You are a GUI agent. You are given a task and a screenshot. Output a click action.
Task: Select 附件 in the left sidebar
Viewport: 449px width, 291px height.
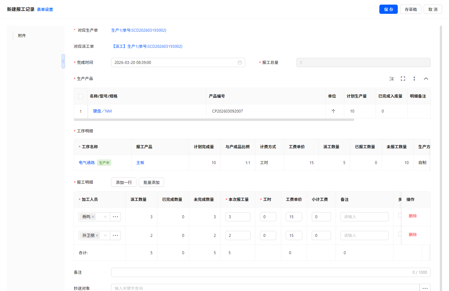(22, 36)
